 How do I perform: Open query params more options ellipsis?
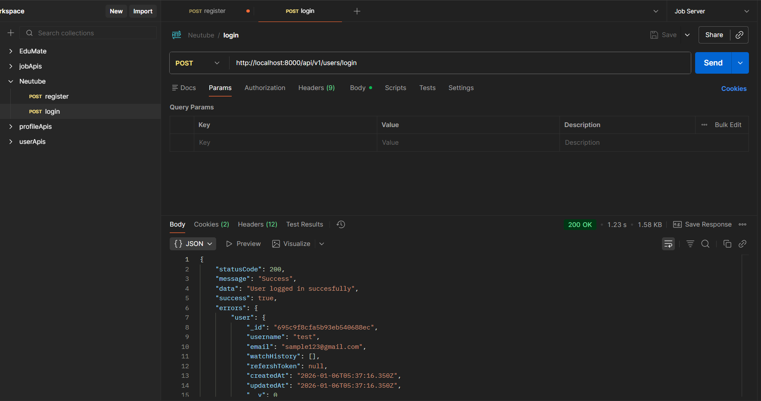point(704,125)
